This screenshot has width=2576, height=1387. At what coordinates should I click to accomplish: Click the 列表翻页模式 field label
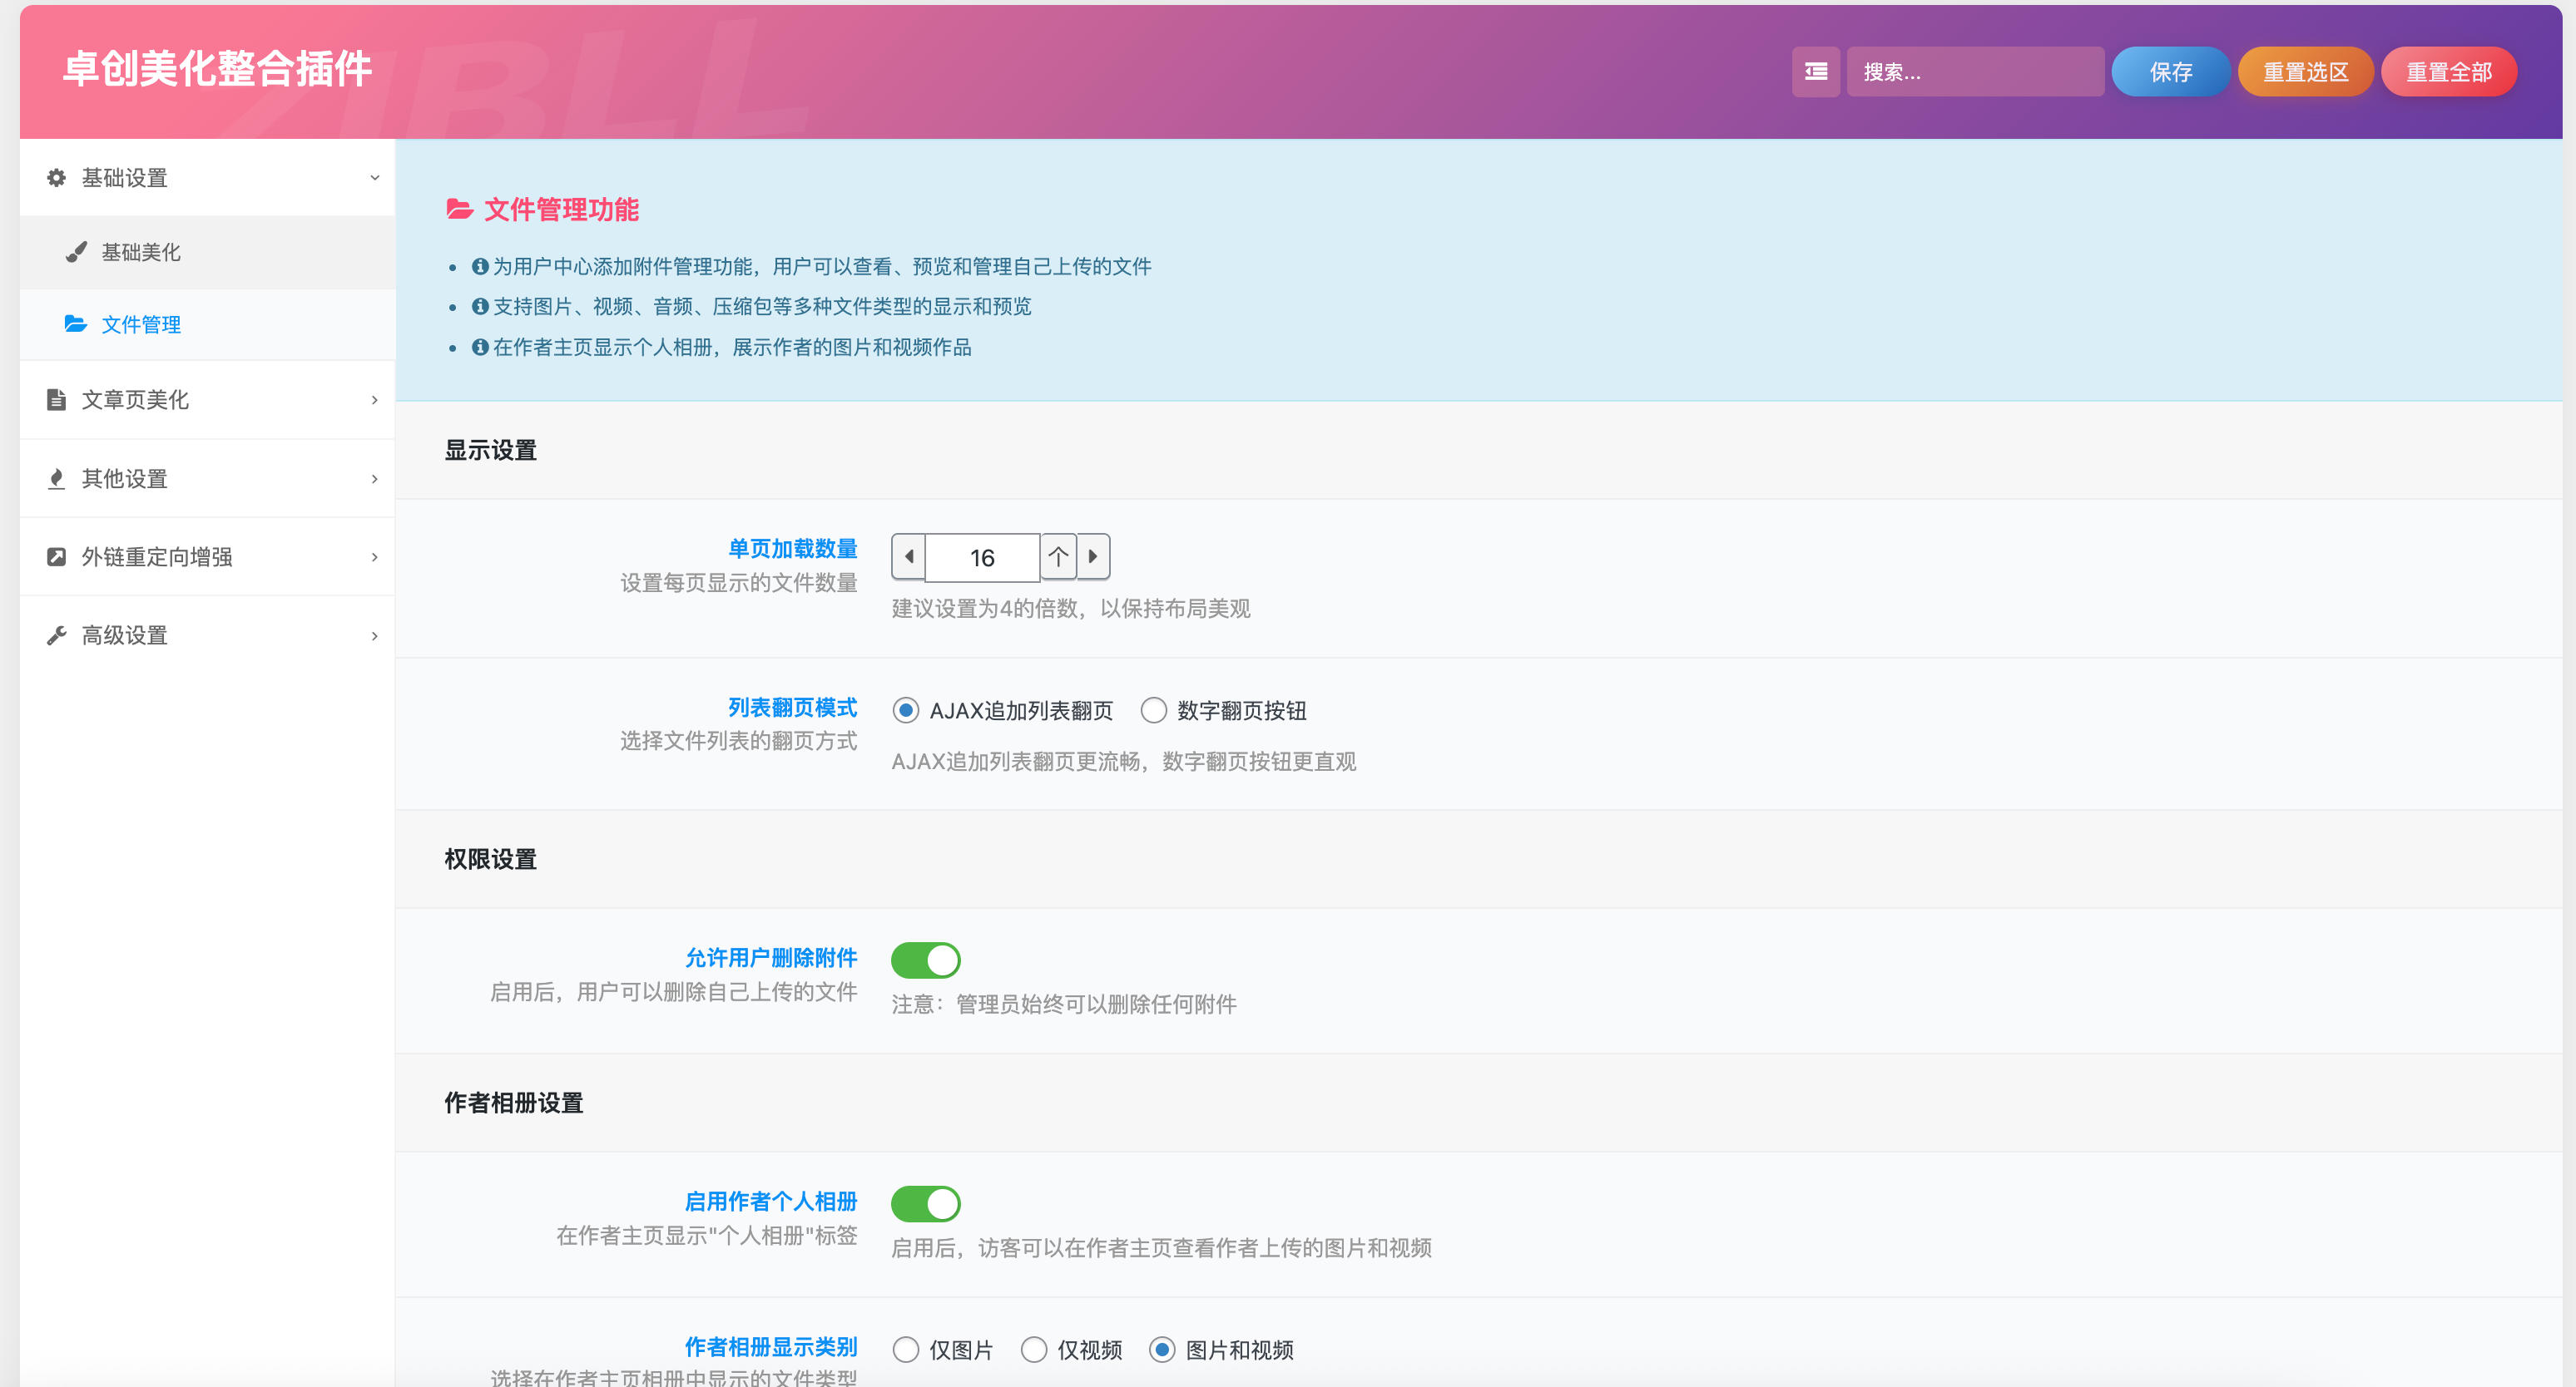click(x=792, y=708)
